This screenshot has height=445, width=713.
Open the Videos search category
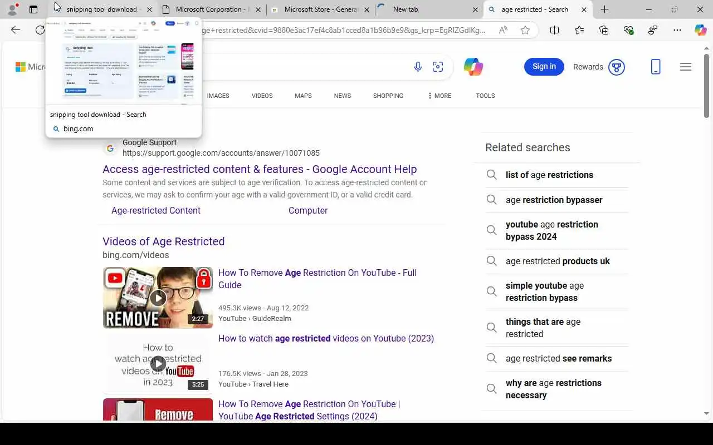point(262,96)
